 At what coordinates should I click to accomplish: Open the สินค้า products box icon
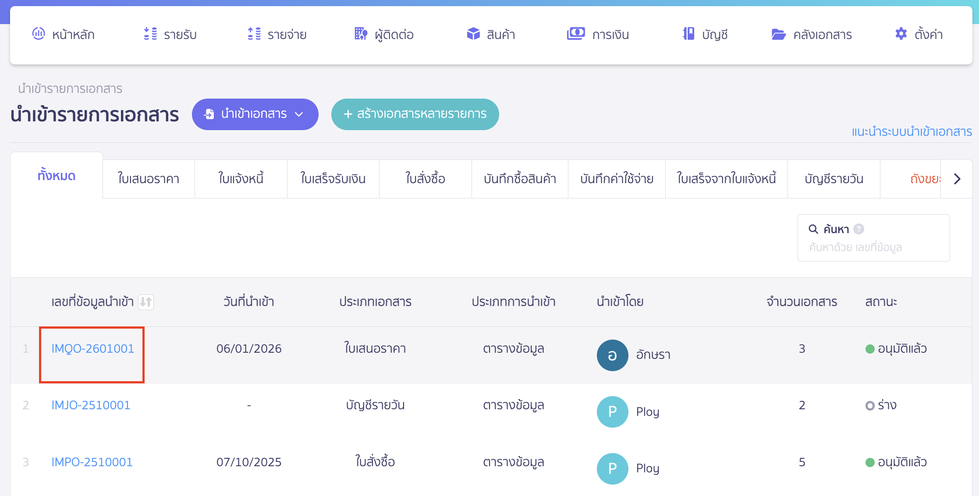473,34
